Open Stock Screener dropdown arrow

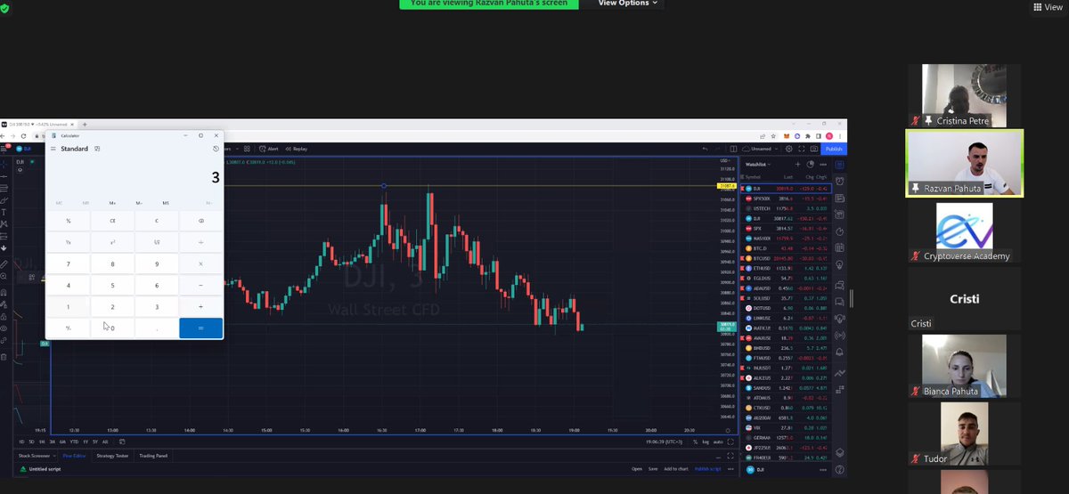point(55,456)
